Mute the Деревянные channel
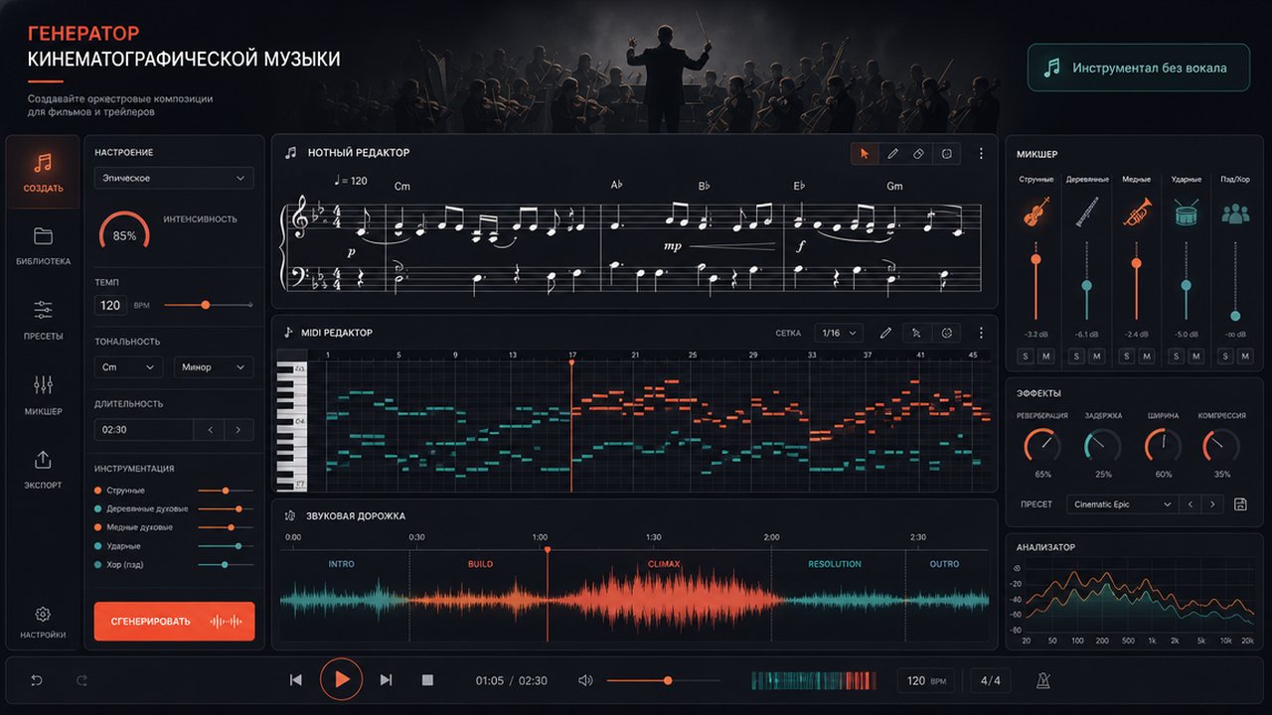Image resolution: width=1272 pixels, height=715 pixels. (x=1096, y=356)
